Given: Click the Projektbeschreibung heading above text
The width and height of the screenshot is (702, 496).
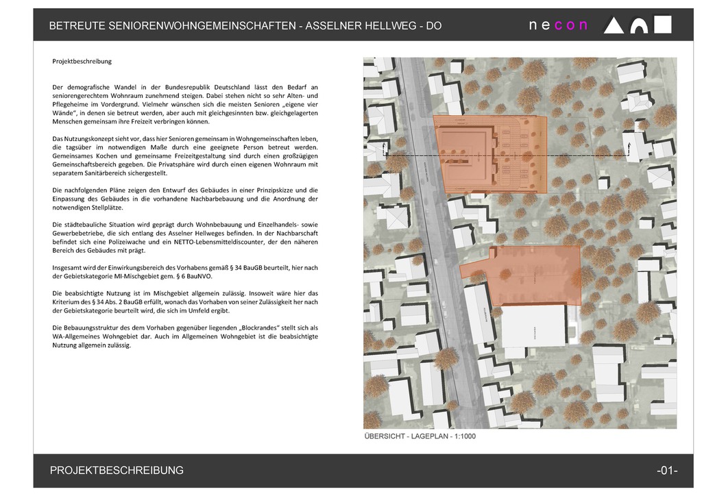Looking at the screenshot, I should point(82,61).
